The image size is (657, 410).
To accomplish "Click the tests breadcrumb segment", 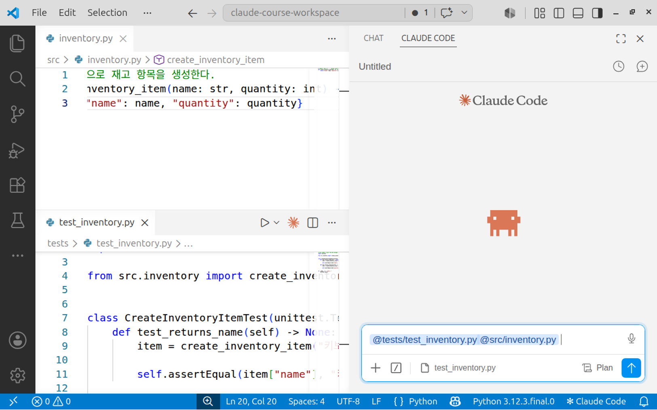I will coord(58,243).
